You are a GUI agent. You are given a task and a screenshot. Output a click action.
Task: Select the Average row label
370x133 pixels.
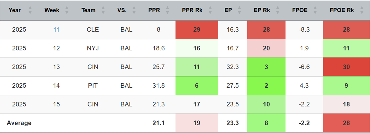[20, 123]
